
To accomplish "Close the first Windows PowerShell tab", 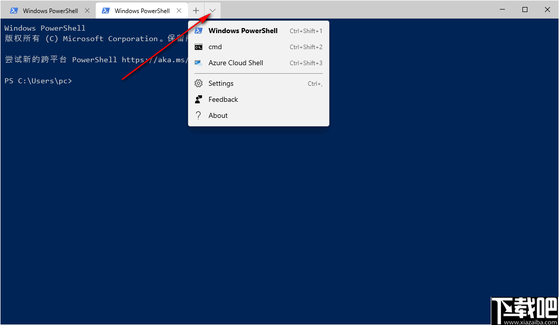I will [87, 11].
